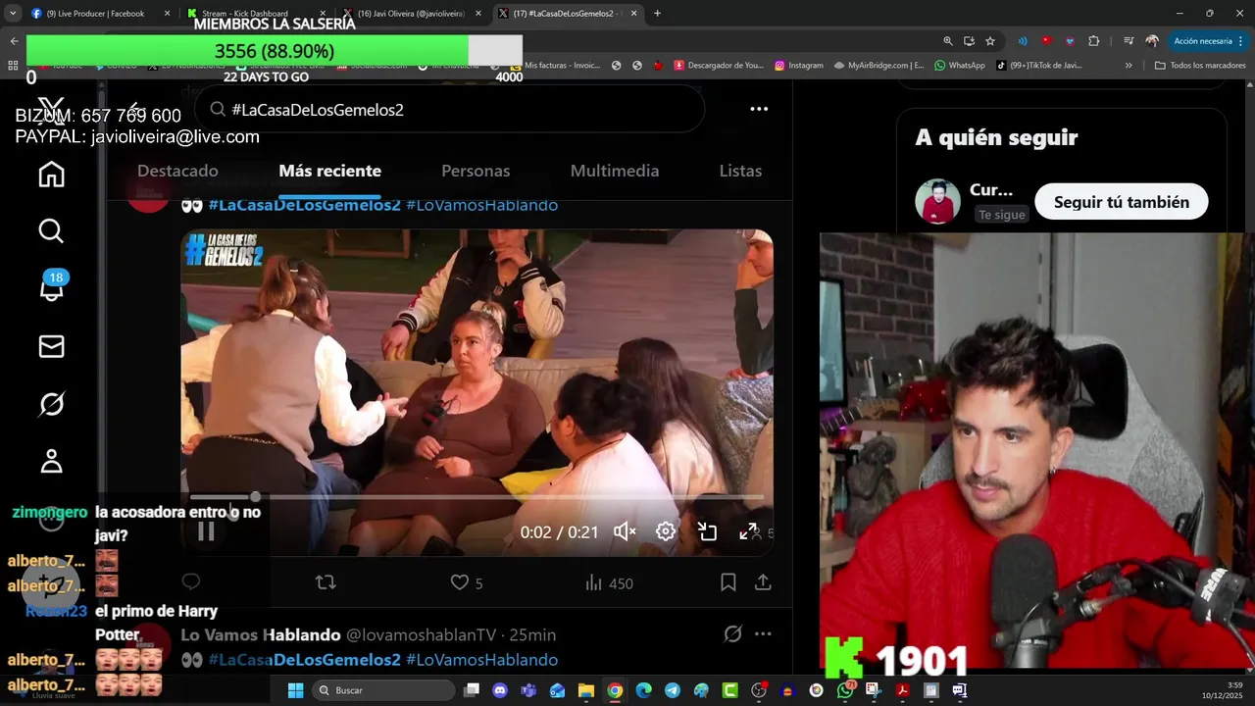Open suggested account avatar under 'A quién seguir'
1255x706 pixels.
tap(937, 201)
